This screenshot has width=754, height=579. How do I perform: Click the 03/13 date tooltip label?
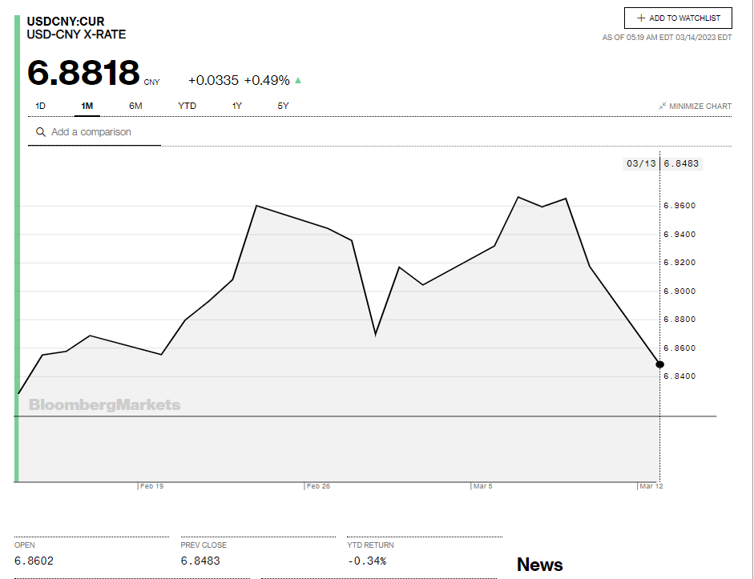[x=641, y=163]
